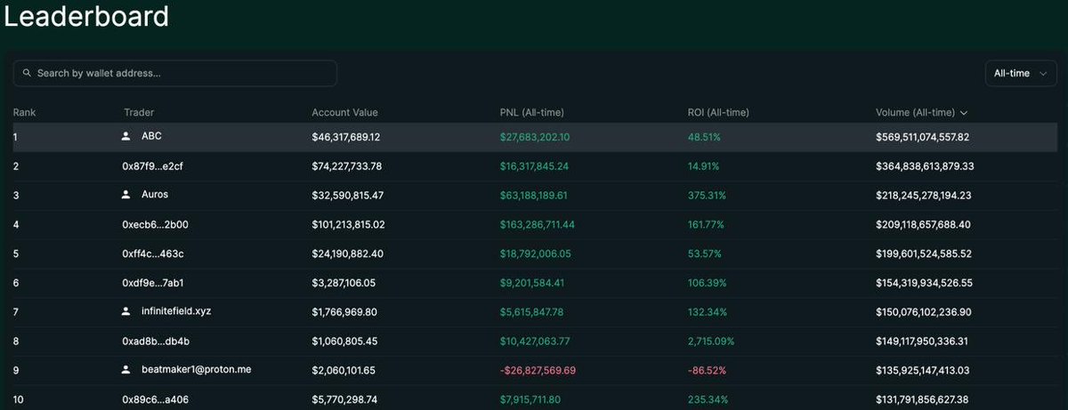Click account value $2,060,101.65
The image size is (1068, 410).
344,369
